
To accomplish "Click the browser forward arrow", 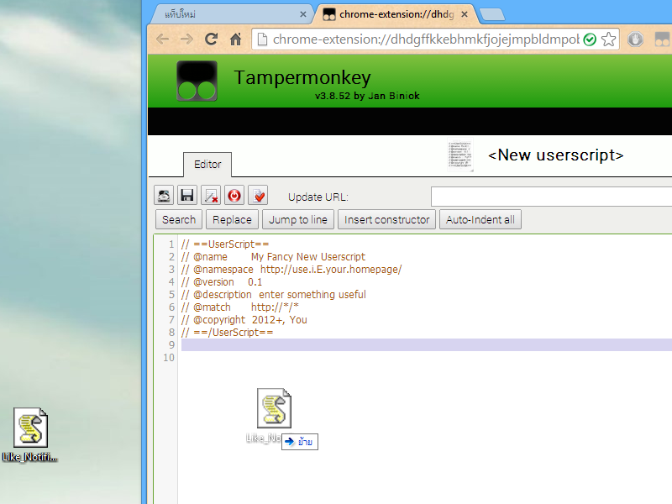I will 186,39.
